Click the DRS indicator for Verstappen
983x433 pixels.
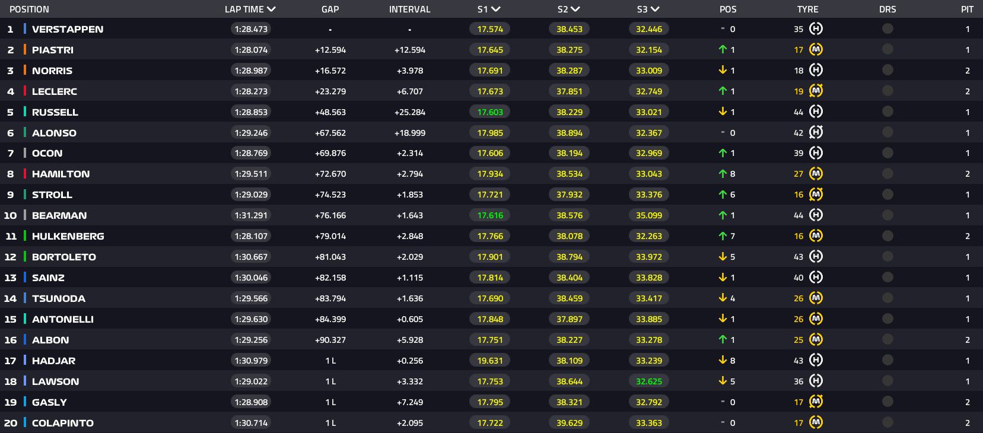[887, 29]
